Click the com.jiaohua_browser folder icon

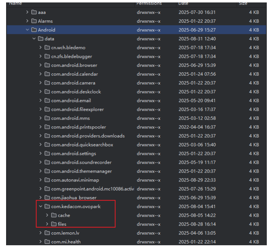coord(47,198)
